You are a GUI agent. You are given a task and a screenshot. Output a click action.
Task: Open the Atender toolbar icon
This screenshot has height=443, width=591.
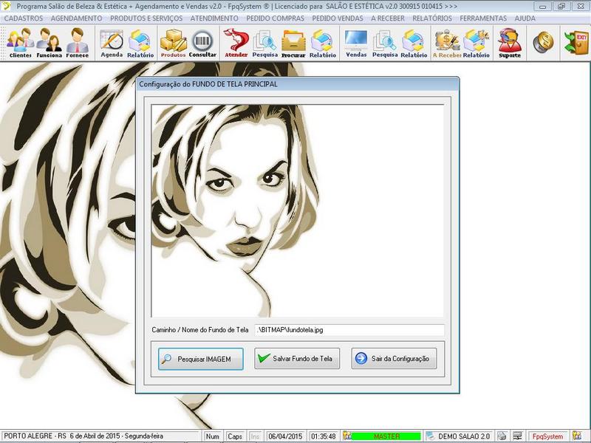(x=236, y=43)
